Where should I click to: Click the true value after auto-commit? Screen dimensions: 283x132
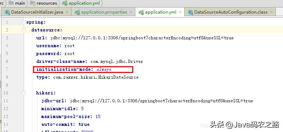point(84,124)
